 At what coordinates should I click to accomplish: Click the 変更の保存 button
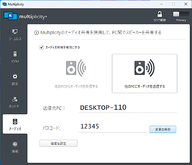[163, 129]
